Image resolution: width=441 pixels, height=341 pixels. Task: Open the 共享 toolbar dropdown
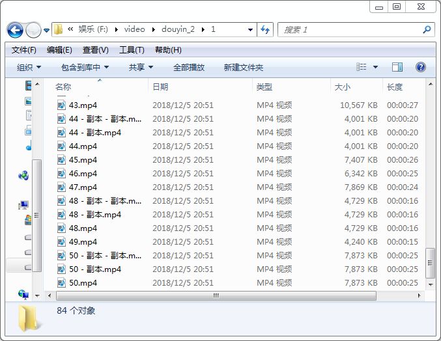click(x=141, y=67)
